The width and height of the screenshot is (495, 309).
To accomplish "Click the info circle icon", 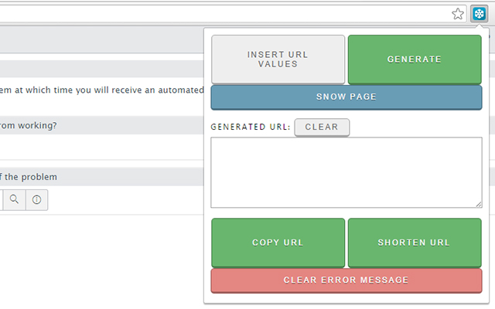I will (36, 200).
